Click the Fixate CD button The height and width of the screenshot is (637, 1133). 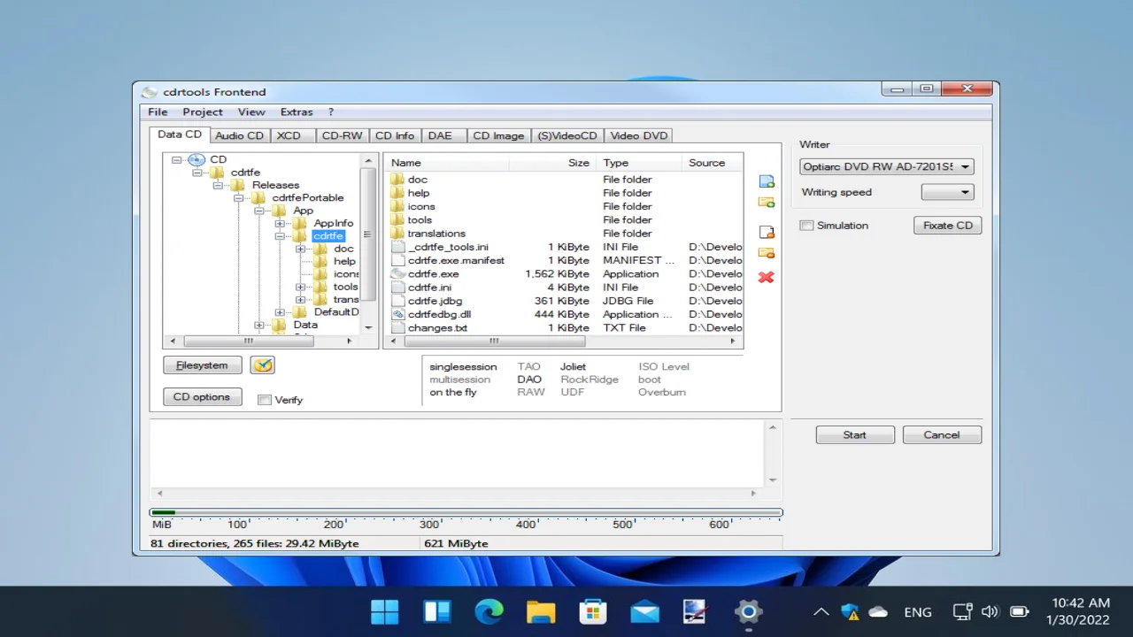pos(947,226)
